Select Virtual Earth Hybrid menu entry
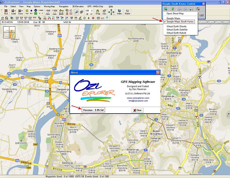Screen dimensions: 230x178 tap(176, 33)
